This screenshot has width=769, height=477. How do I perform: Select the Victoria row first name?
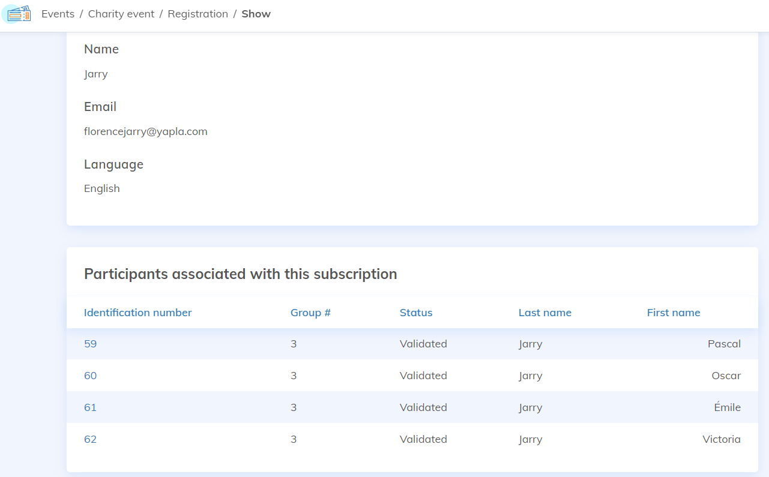(x=722, y=439)
